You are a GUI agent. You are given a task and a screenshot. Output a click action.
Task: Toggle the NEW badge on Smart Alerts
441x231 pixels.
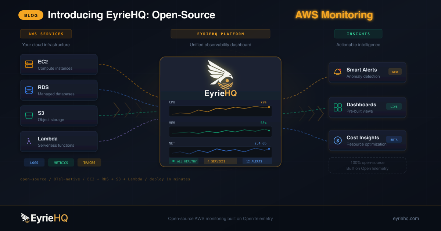(x=395, y=72)
